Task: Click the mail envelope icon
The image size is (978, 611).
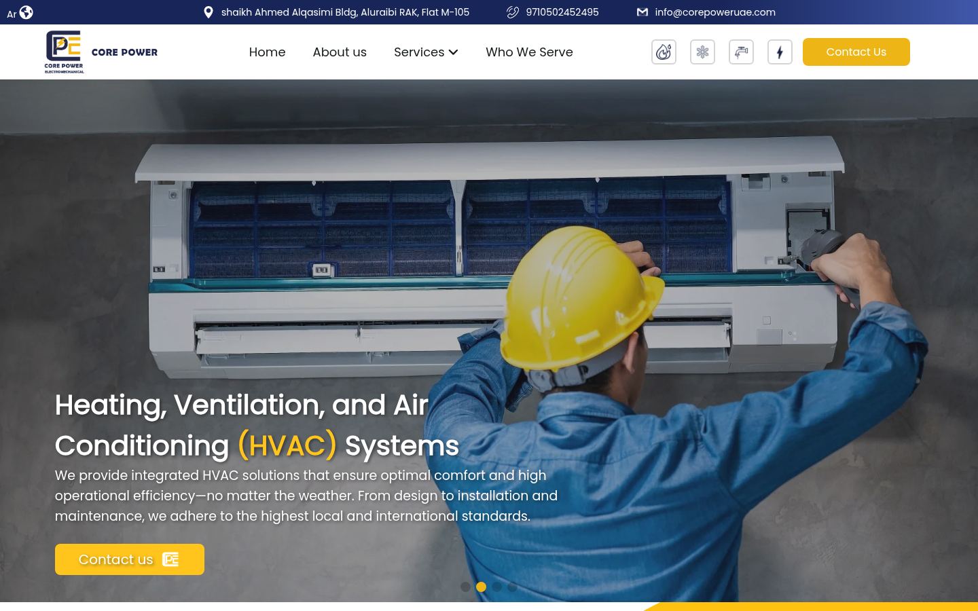Action: [642, 12]
